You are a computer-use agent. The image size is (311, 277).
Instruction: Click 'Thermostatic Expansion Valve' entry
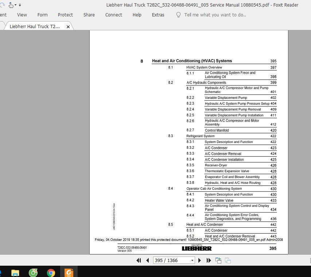[x=227, y=171]
